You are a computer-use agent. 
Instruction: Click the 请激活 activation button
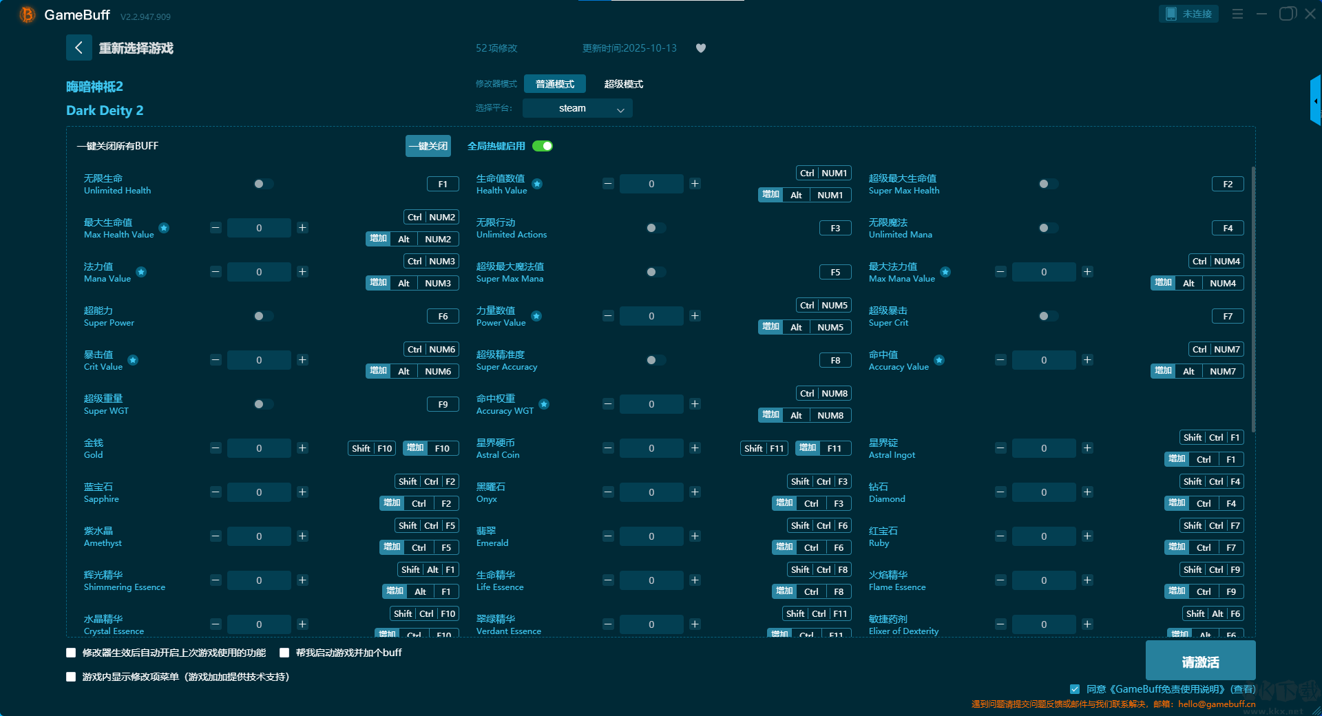(1200, 662)
